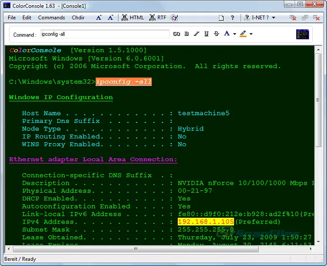Screen dimensions: 327x266
Task: Click the Bereit / Ready status text
Action: 20,259
